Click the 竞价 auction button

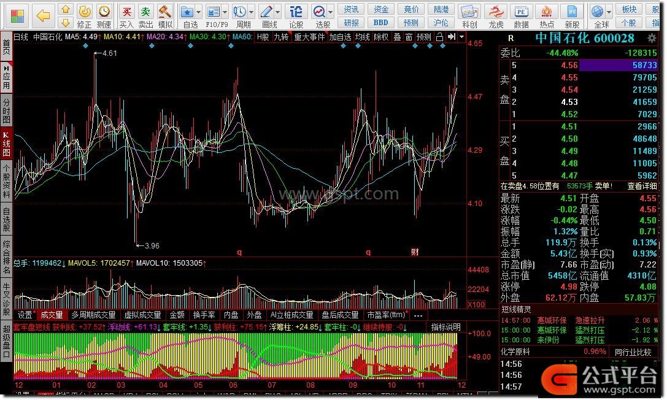411,9
